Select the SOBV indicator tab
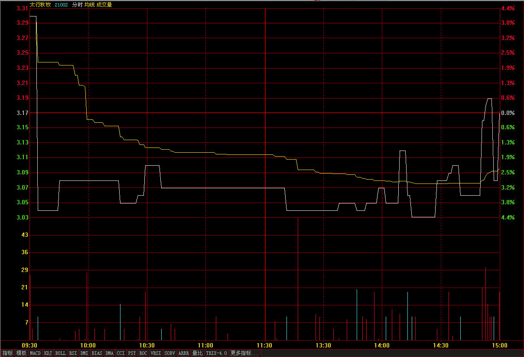The height and width of the screenshot is (357, 524). [x=170, y=353]
